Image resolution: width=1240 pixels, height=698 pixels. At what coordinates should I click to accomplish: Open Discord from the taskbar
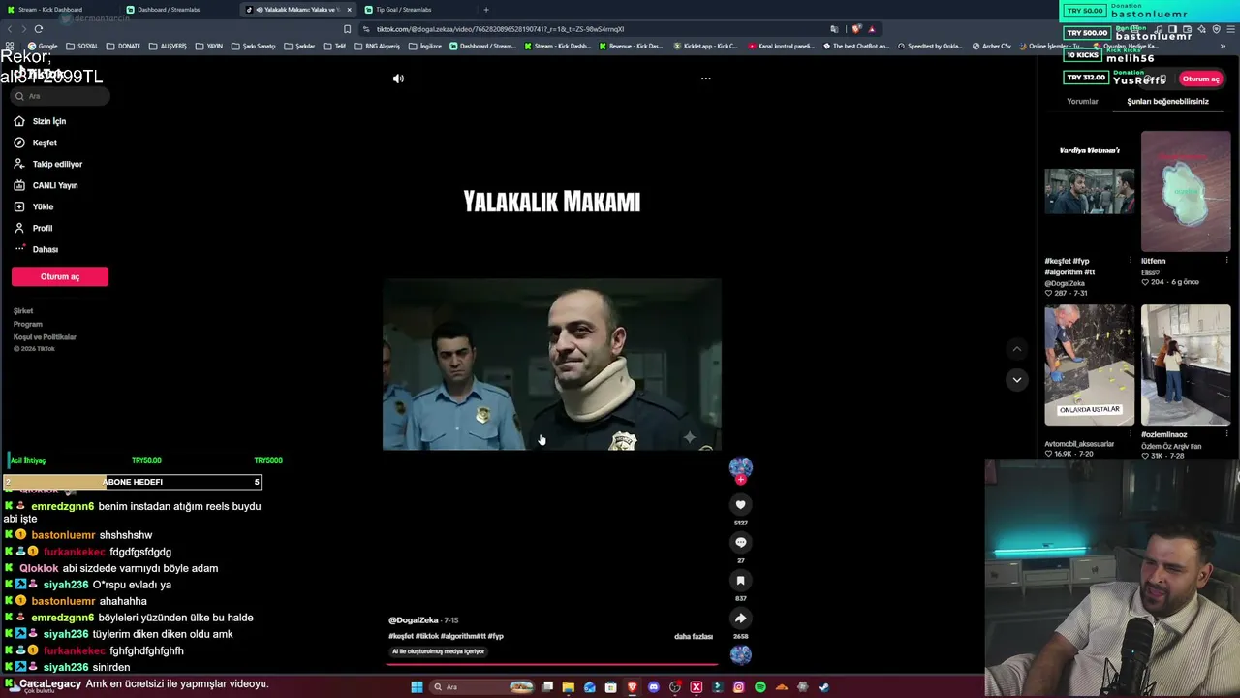coord(654,687)
